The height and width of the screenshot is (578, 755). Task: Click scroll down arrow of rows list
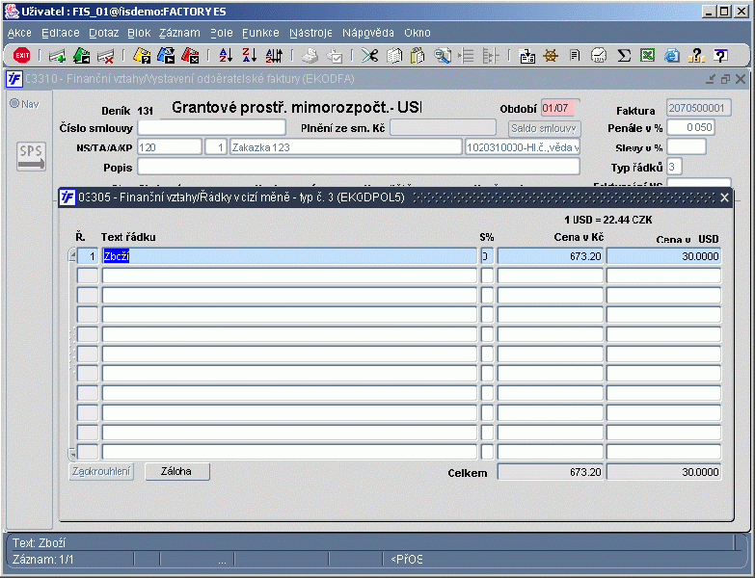(72, 453)
